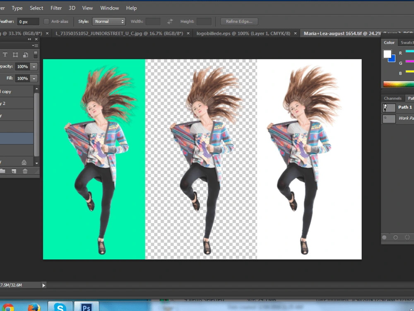Open the View menu

pos(87,8)
